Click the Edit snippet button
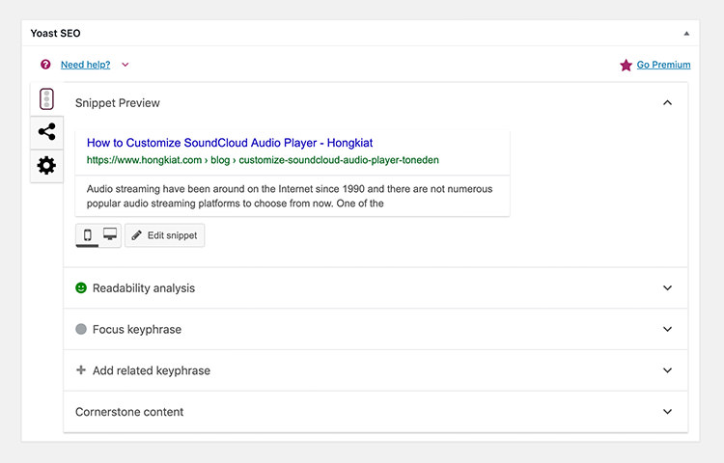Image resolution: width=724 pixels, height=463 pixels. pyautogui.click(x=164, y=235)
